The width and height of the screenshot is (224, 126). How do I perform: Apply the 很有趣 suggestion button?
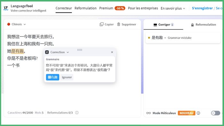click(x=52, y=77)
